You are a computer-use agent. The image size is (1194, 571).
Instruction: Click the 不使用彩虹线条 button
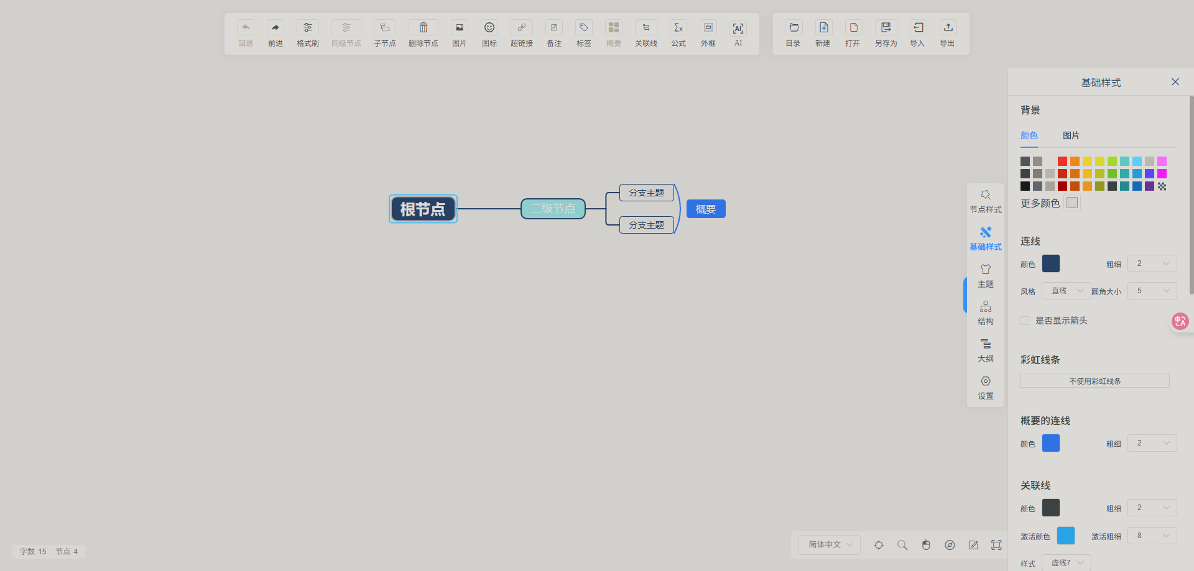[1094, 380]
